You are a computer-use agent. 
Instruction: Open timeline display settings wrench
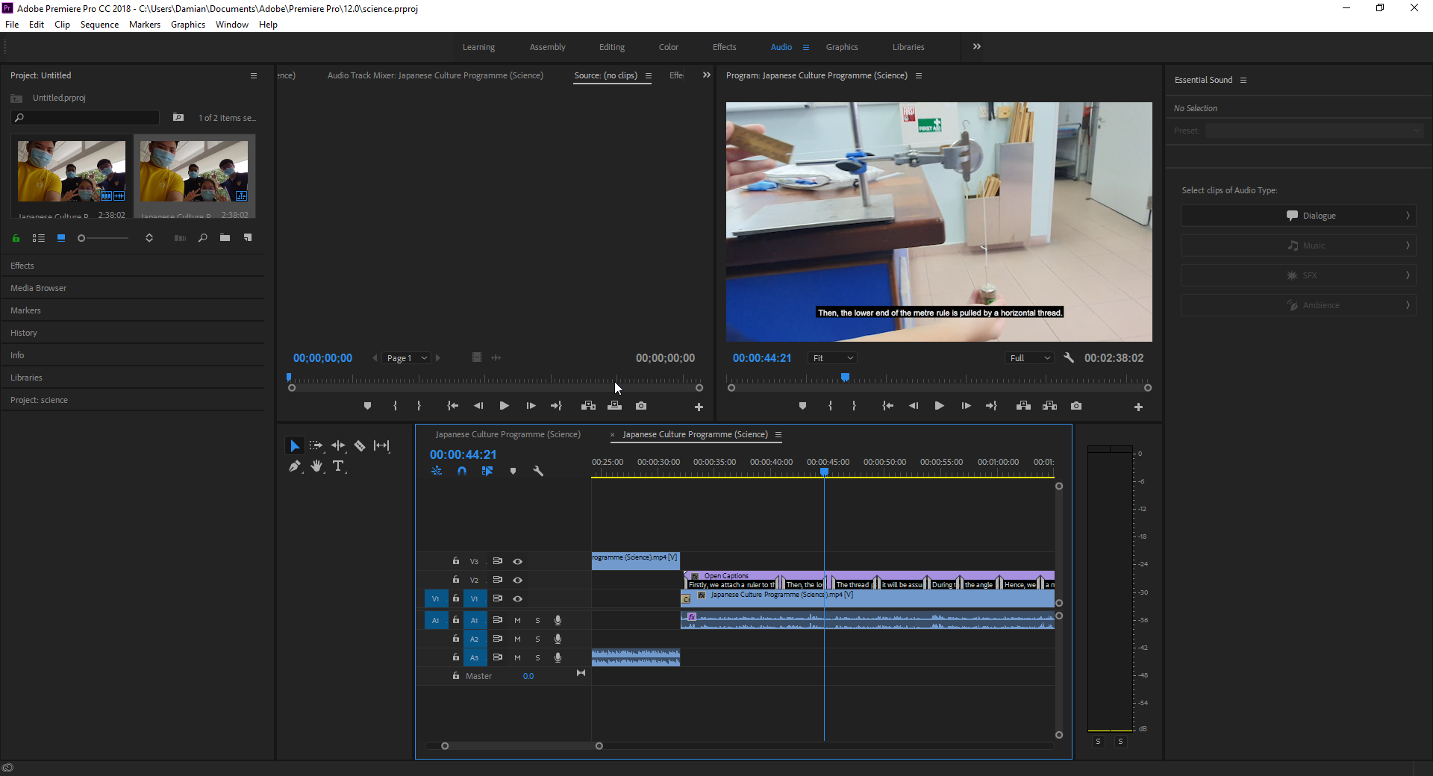(x=538, y=471)
